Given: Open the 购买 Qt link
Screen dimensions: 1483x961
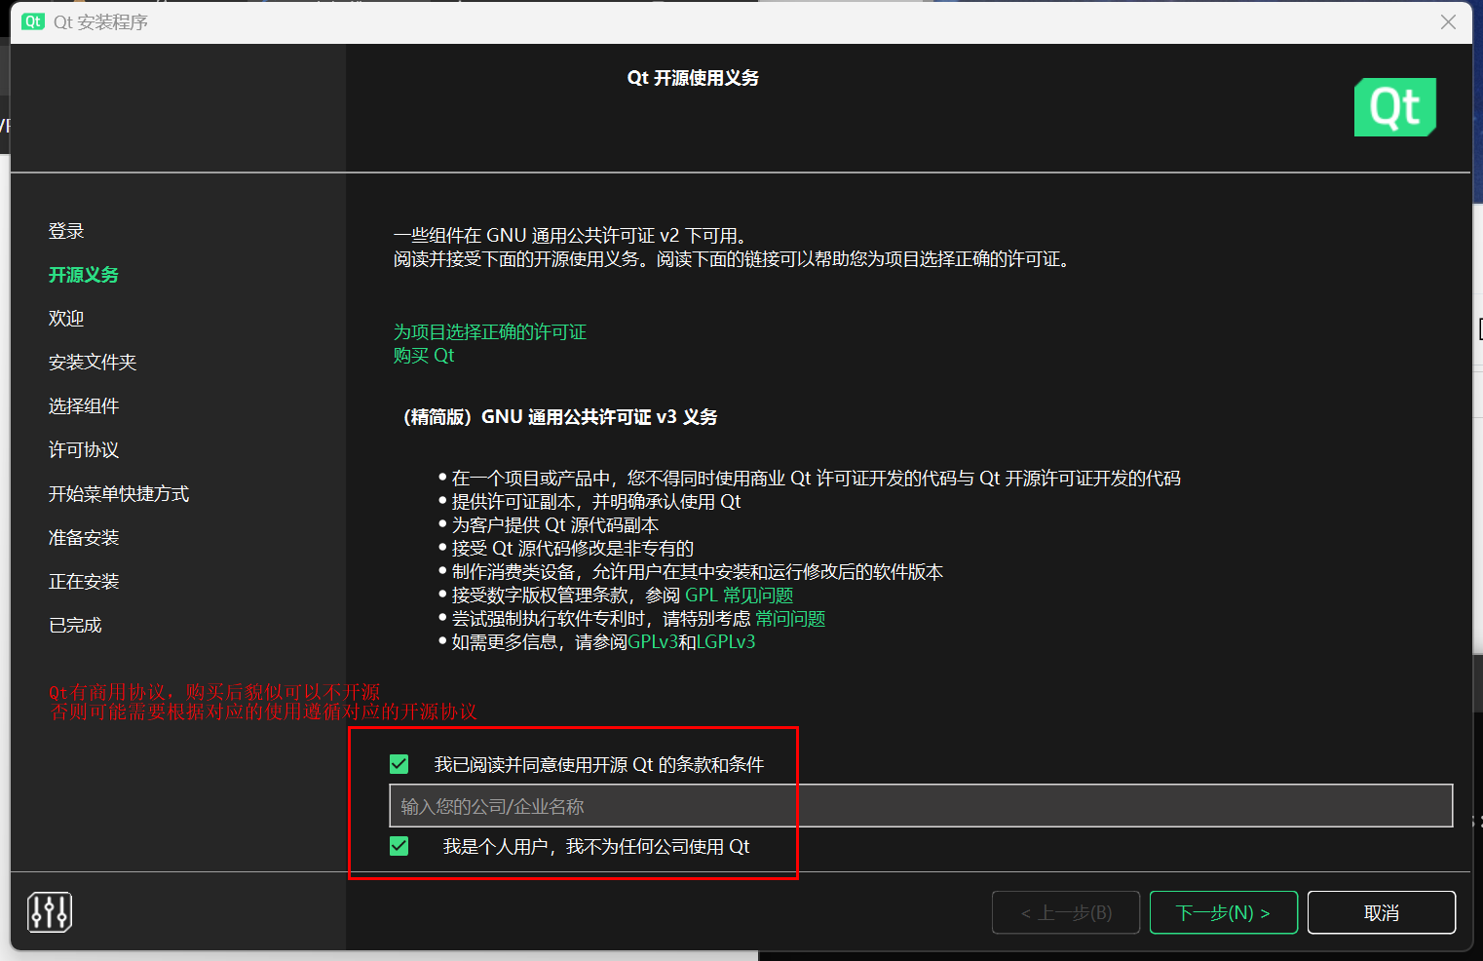Looking at the screenshot, I should [424, 356].
